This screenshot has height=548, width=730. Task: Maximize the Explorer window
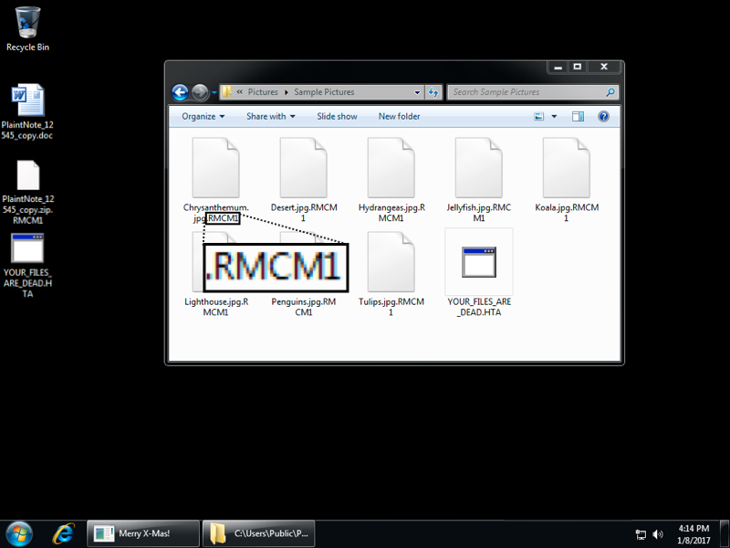coord(578,68)
